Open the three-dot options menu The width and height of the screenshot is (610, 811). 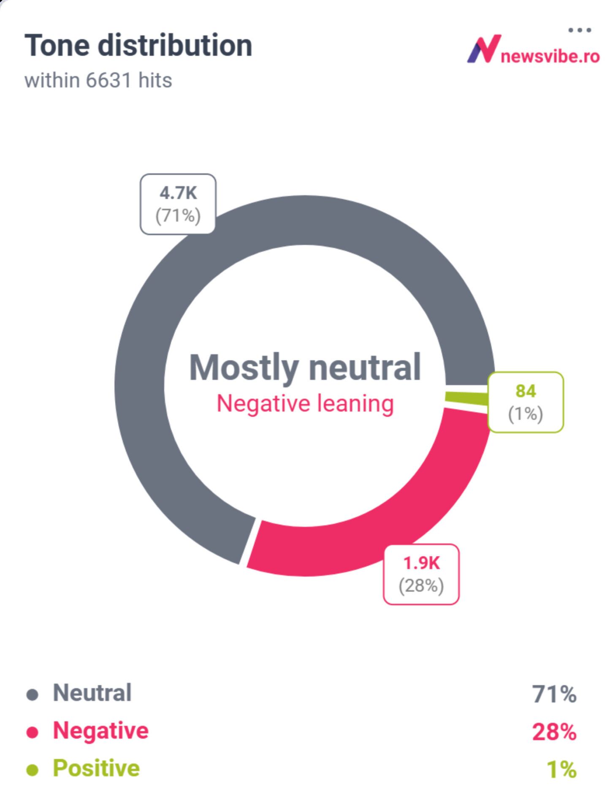click(579, 30)
